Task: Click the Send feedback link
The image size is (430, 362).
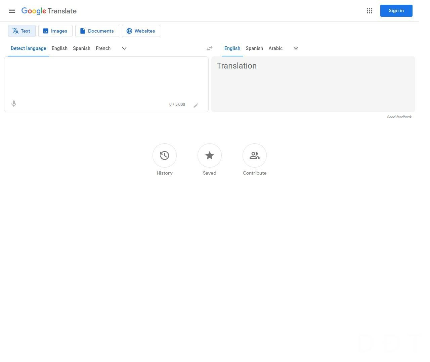Action: click(x=399, y=117)
